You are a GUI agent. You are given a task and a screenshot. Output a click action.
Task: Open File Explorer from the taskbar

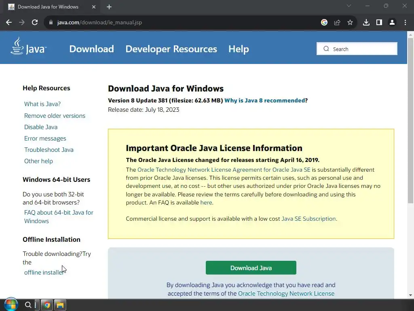[x=60, y=305]
